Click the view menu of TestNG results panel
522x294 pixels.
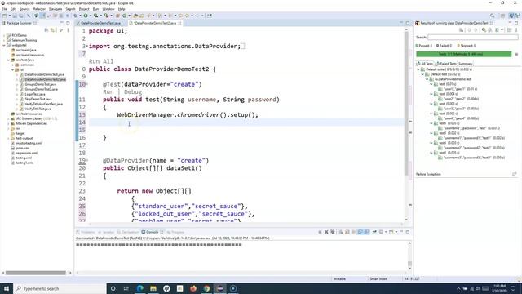[516, 30]
